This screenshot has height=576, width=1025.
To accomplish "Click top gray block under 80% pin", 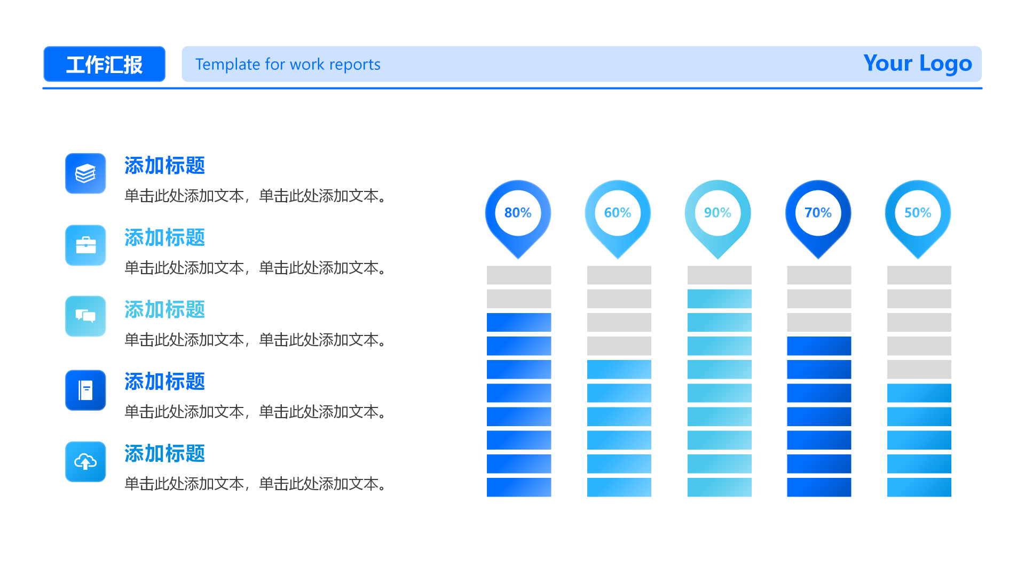I will pyautogui.click(x=518, y=275).
